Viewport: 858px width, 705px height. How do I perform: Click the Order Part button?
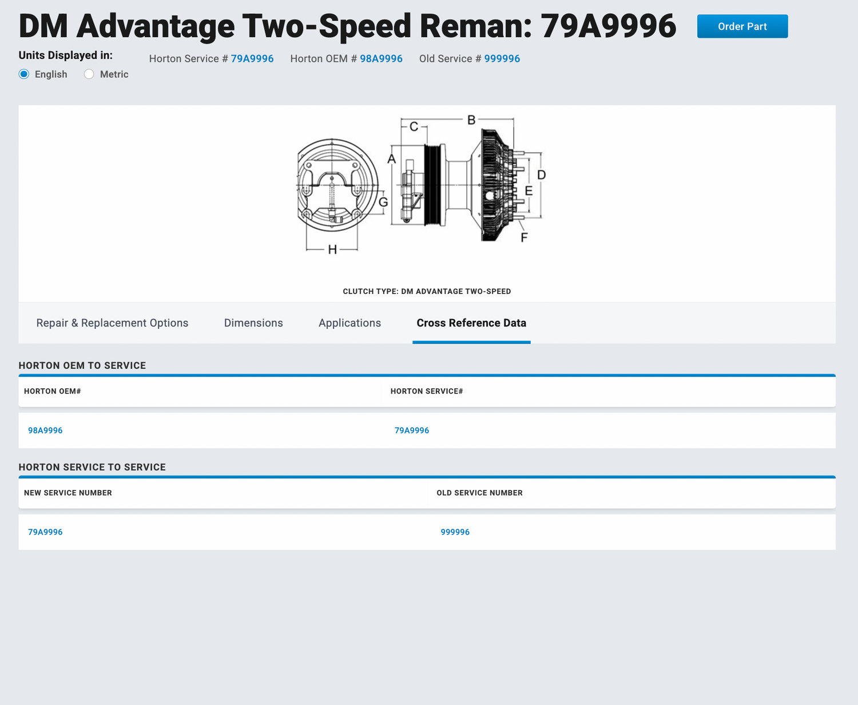(x=742, y=26)
